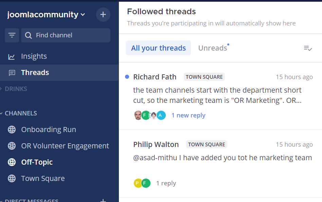Click the plus button beside joomlacommunity

coord(103,15)
